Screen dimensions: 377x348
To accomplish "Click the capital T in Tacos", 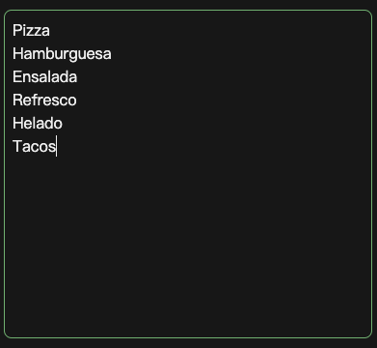I will click(16, 147).
